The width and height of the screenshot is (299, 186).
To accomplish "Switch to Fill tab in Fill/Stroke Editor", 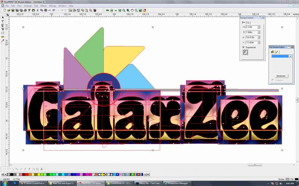I will (272, 52).
